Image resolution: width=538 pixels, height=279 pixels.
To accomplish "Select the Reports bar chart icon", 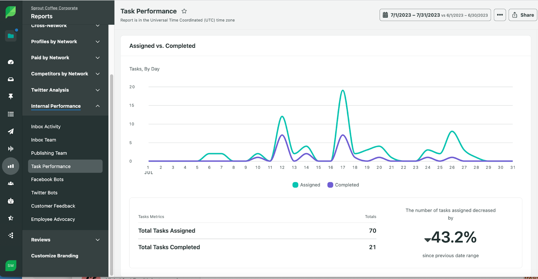I will [x=11, y=166].
